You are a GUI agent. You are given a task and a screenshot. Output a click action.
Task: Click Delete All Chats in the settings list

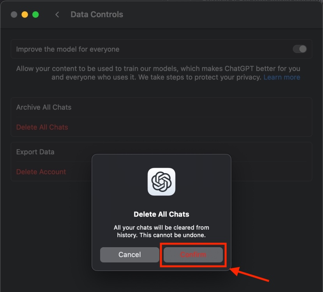coord(42,127)
